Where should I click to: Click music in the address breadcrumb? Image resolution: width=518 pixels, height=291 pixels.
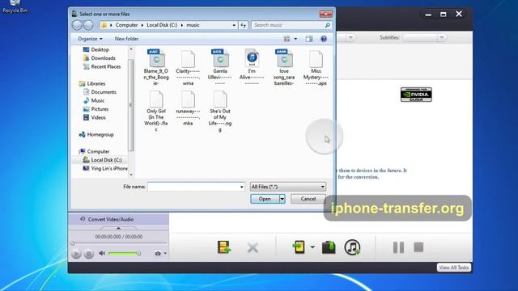(193, 25)
